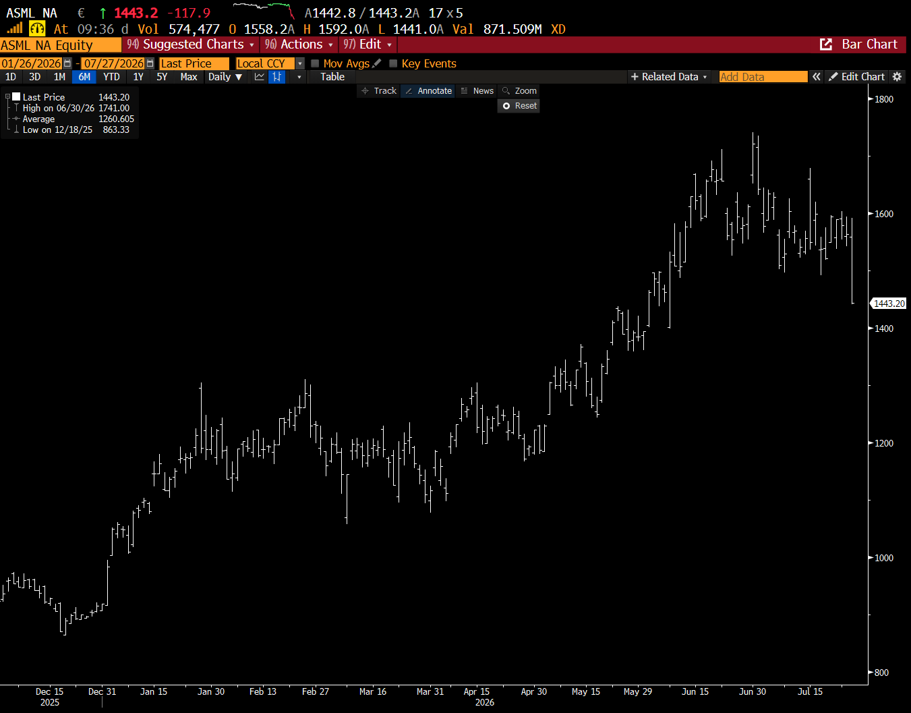Open the Actions menu

coord(299,45)
